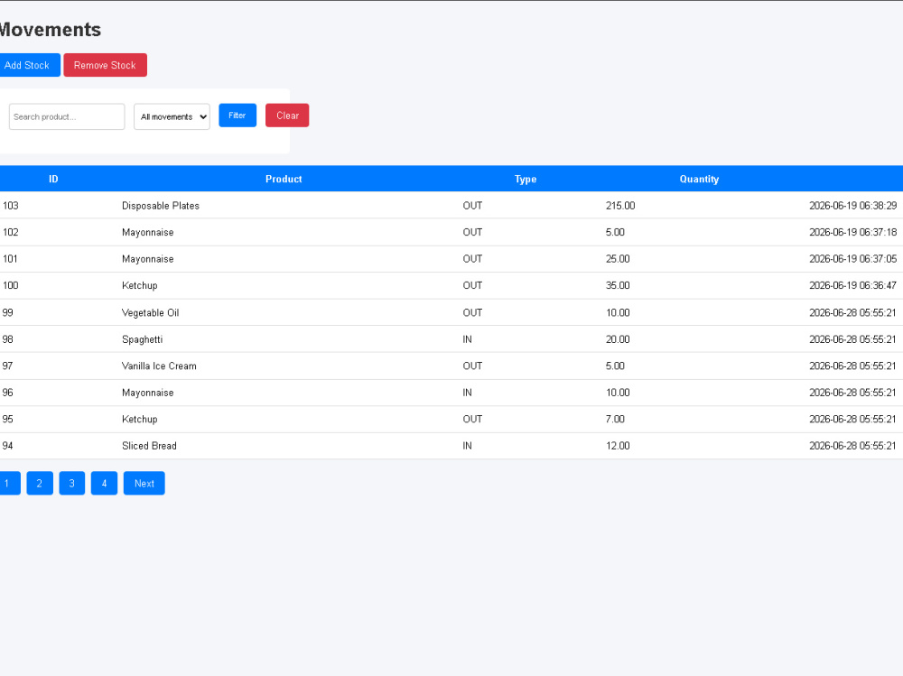The image size is (903, 676).
Task: Click the Remove Stock button
Action: coord(105,65)
